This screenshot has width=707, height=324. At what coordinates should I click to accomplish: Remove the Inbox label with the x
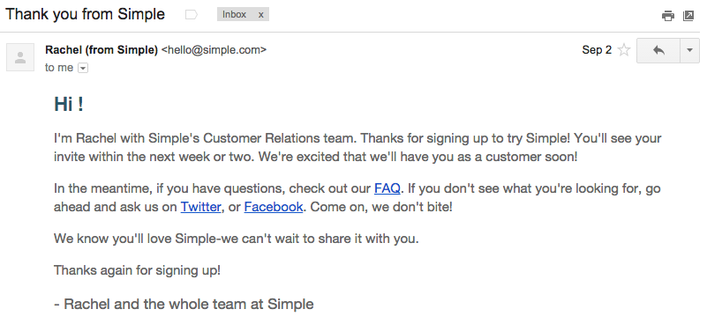(x=260, y=14)
